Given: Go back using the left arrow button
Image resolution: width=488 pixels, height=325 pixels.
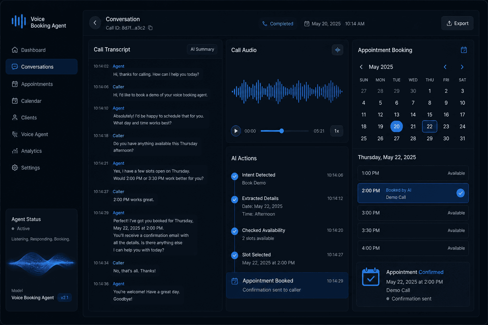Looking at the screenshot, I should pos(95,23).
